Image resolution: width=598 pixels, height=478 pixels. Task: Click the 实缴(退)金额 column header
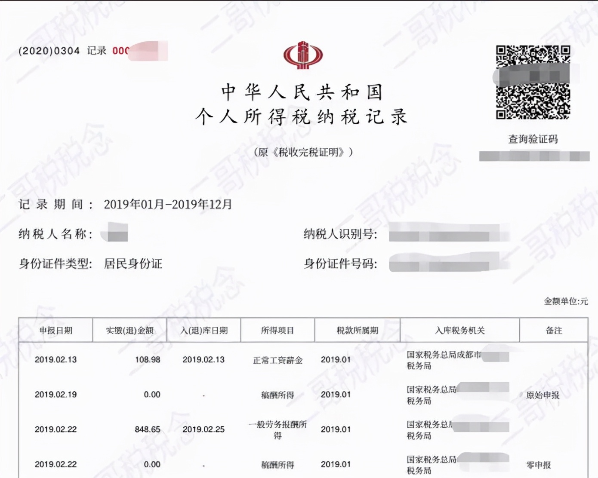pyautogui.click(x=129, y=331)
